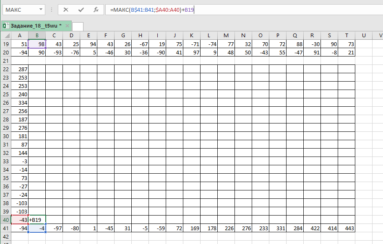Viewport: 383px width, 244px height.
Task: Expand the Name Box dropdown arrow
Action: 40,9
